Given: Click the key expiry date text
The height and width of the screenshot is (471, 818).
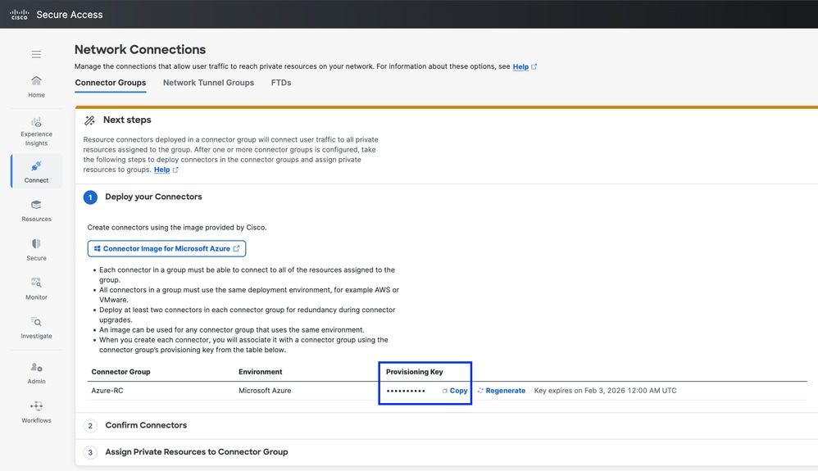Looking at the screenshot, I should click(x=605, y=391).
